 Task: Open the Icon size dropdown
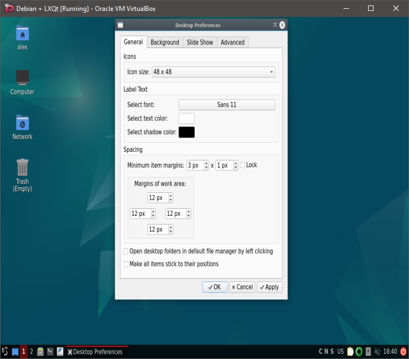[x=213, y=72]
